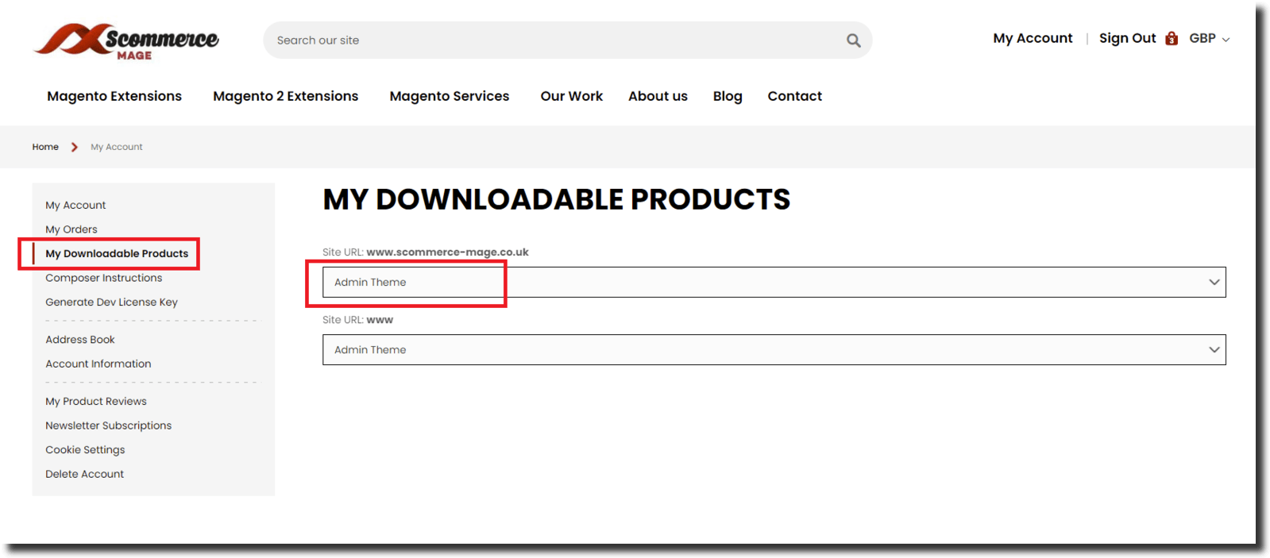The width and height of the screenshot is (1270, 558).
Task: Go to Magento Services menu item
Action: (x=449, y=96)
